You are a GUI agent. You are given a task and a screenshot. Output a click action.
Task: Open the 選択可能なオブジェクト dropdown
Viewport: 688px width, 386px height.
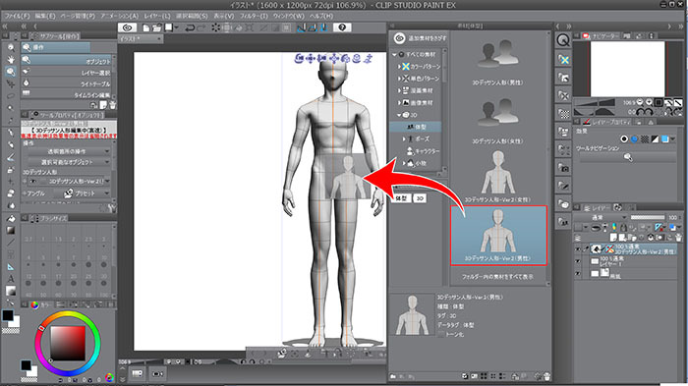(68, 162)
